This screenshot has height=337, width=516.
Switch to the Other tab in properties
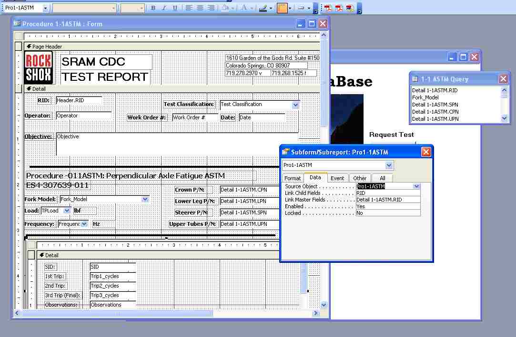[x=360, y=178]
